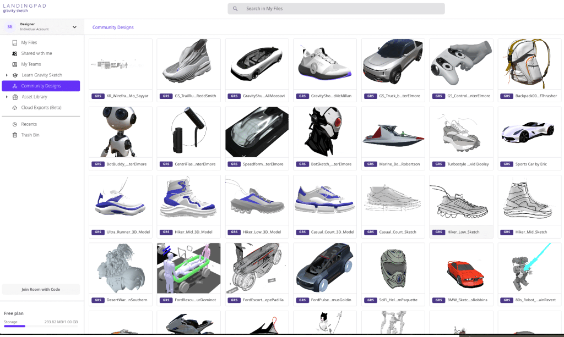Image resolution: width=564 pixels, height=337 pixels.
Task: Open the Designer account dropdown chevron
Action: point(74,27)
